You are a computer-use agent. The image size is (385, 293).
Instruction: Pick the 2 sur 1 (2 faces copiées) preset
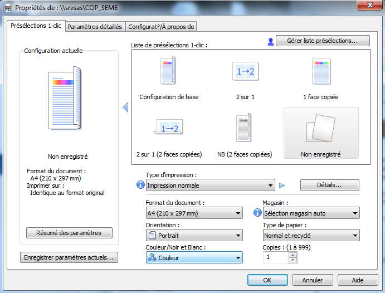pyautogui.click(x=169, y=129)
